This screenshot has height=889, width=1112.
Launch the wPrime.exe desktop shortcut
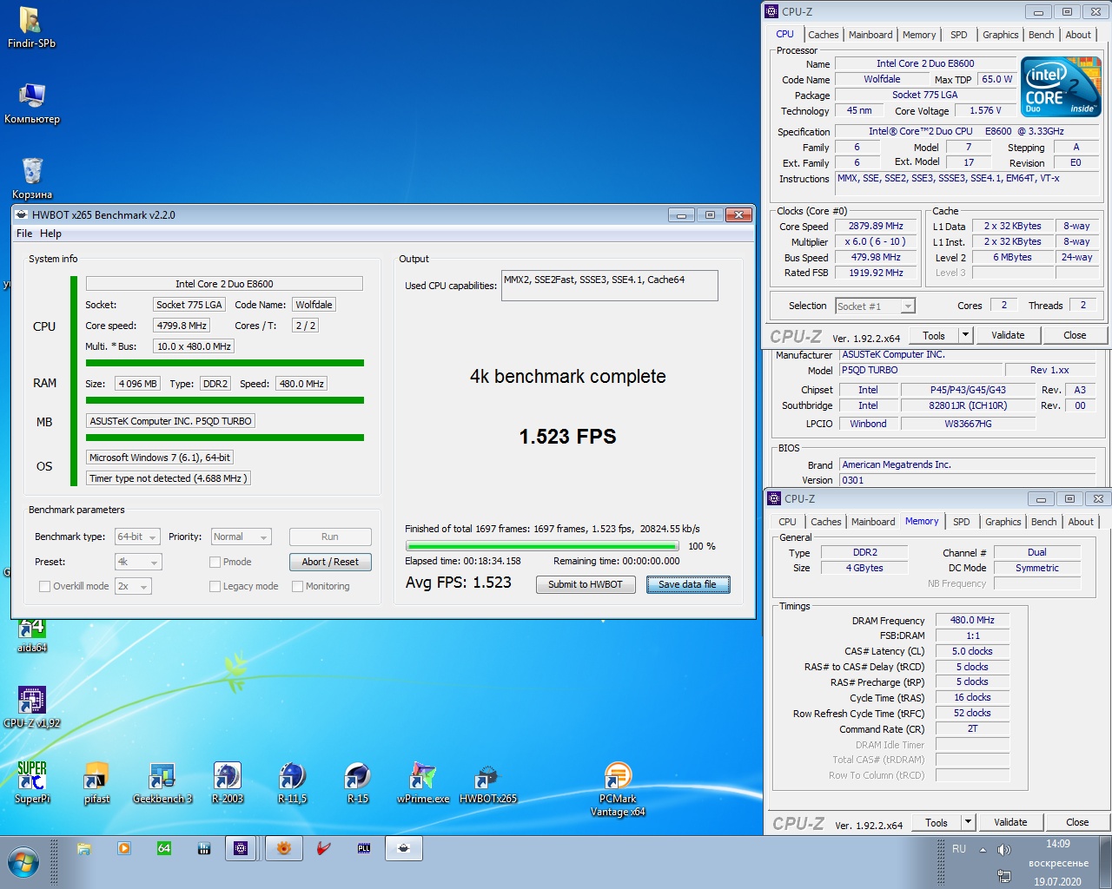point(423,781)
